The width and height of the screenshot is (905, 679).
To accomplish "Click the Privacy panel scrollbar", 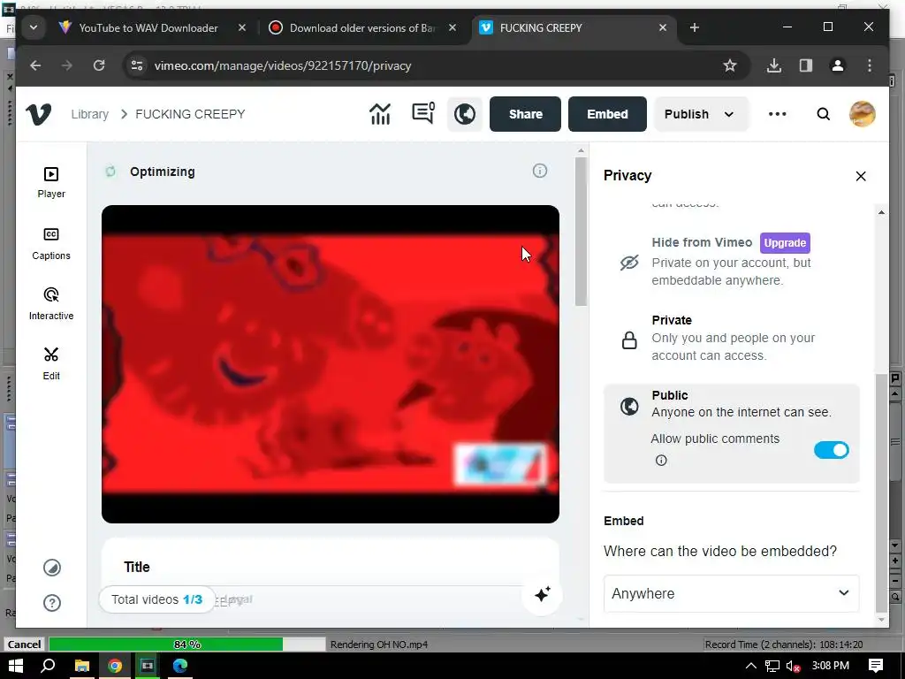I will point(881,492).
